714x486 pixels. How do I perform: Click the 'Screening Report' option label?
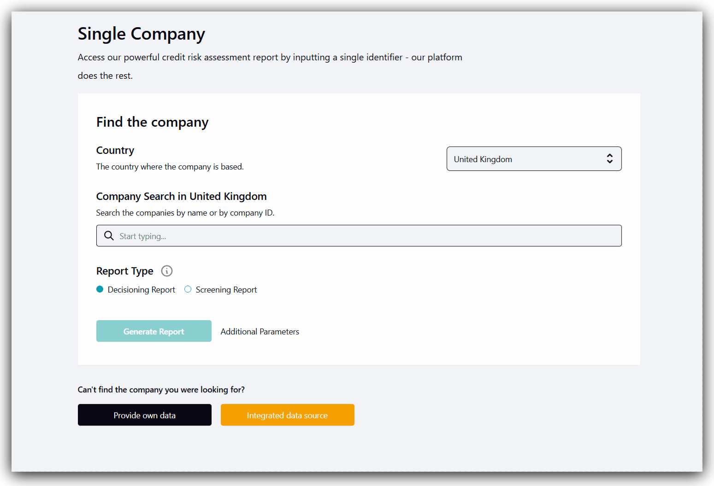226,290
